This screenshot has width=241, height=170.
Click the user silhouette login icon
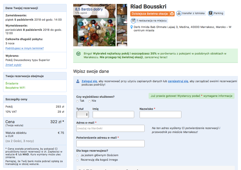click(78, 81)
